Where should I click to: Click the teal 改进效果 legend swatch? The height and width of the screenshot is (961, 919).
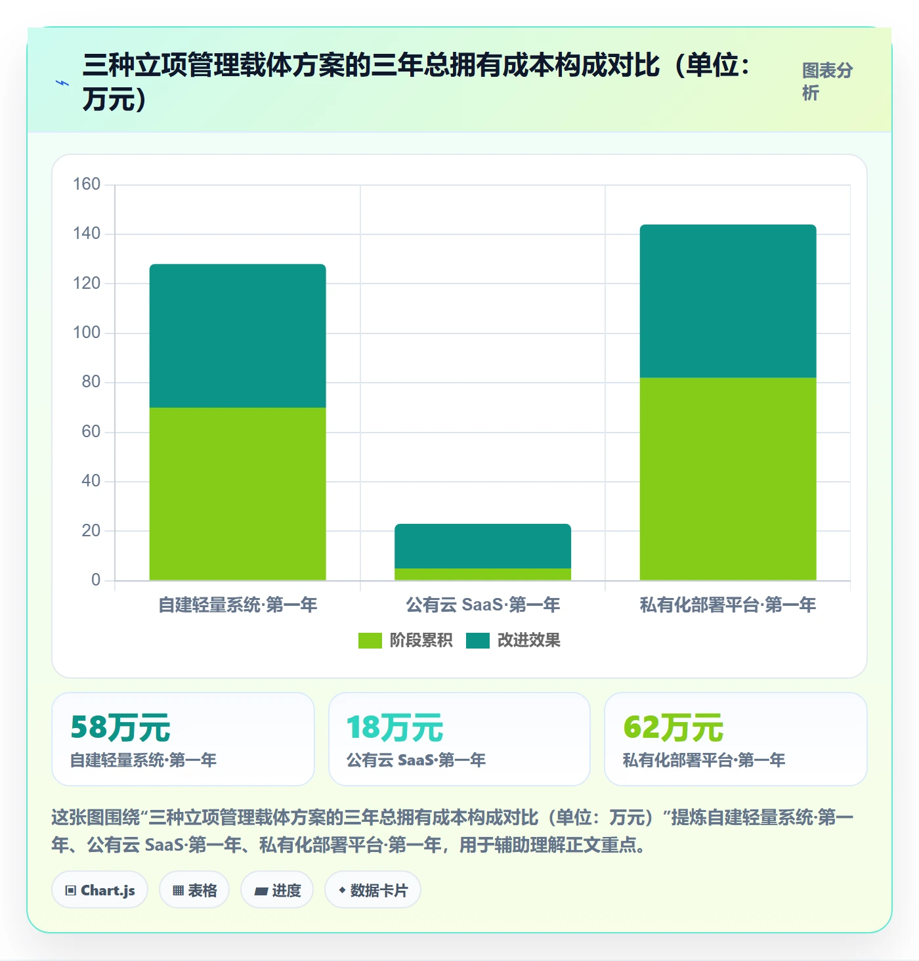(x=478, y=641)
